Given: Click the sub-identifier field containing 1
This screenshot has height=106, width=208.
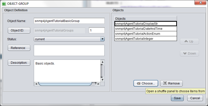Looking at the screenshot, I should [x=97, y=30].
